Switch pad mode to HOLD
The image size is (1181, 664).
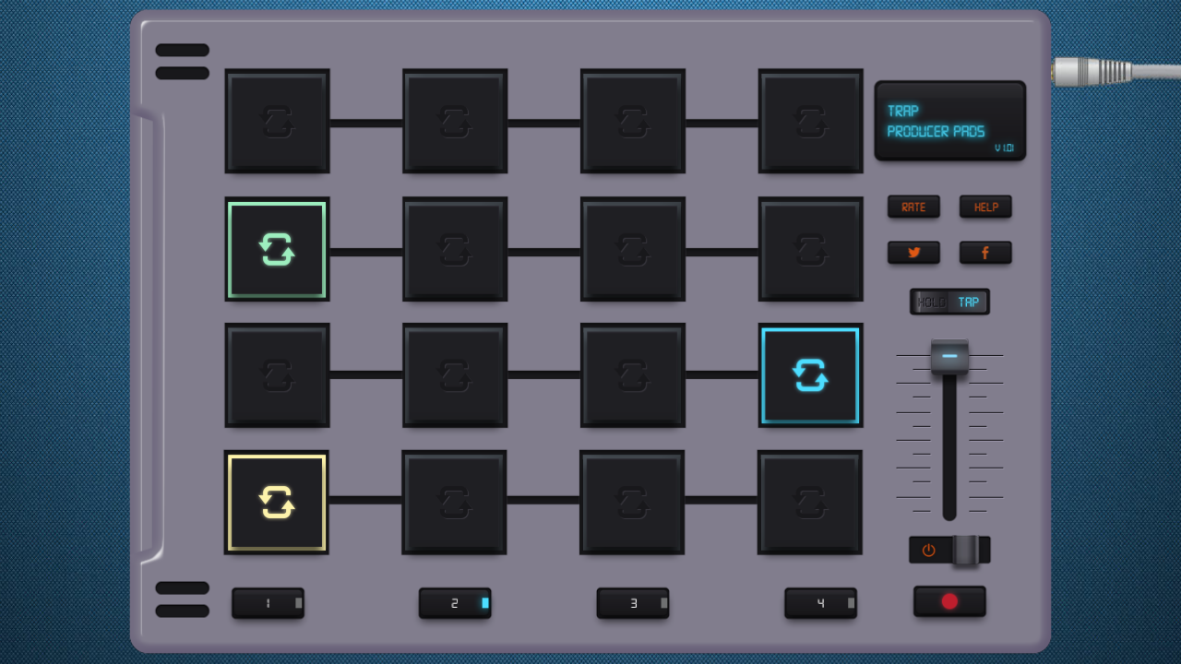point(931,302)
